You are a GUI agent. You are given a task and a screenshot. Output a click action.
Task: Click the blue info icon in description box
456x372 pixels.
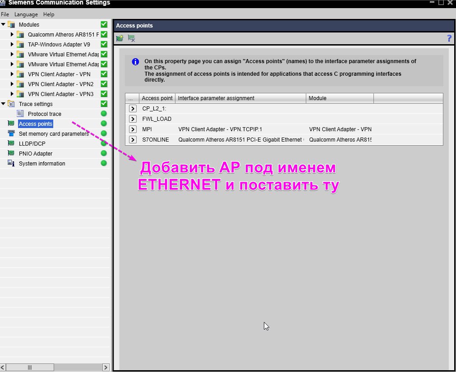tap(135, 62)
